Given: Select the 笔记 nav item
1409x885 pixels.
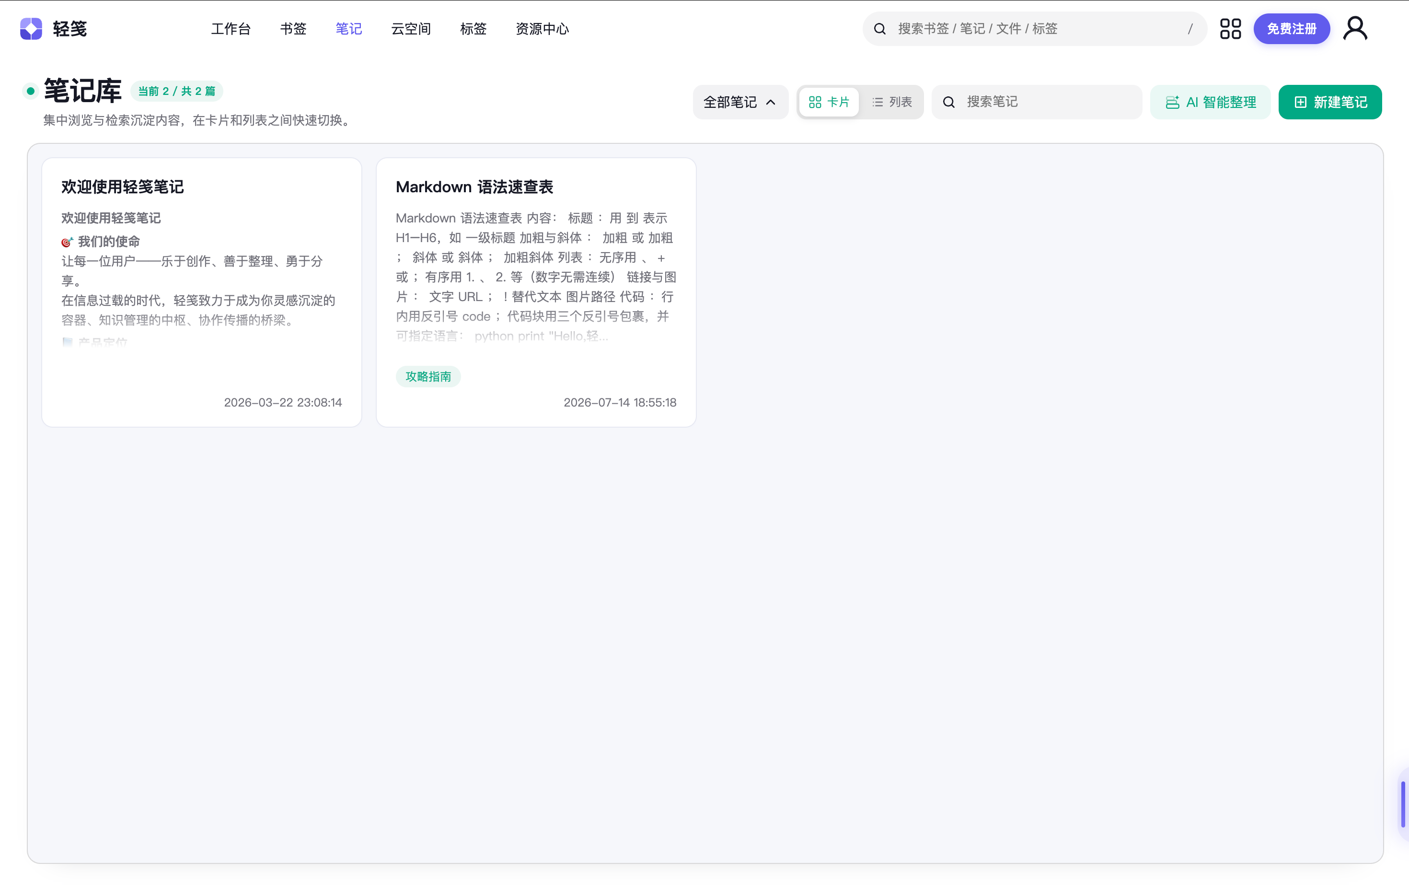Looking at the screenshot, I should 349,29.
